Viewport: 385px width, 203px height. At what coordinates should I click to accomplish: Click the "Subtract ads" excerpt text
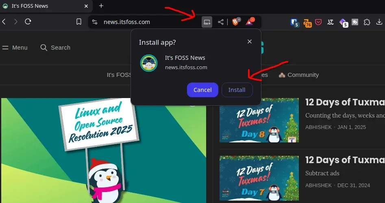point(322,173)
